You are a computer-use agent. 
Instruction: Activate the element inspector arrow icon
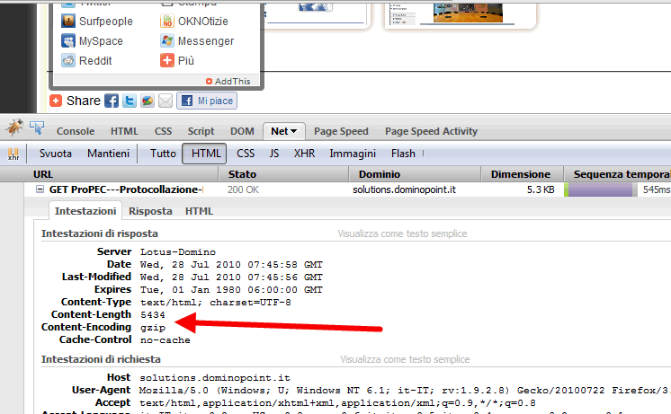(37, 128)
